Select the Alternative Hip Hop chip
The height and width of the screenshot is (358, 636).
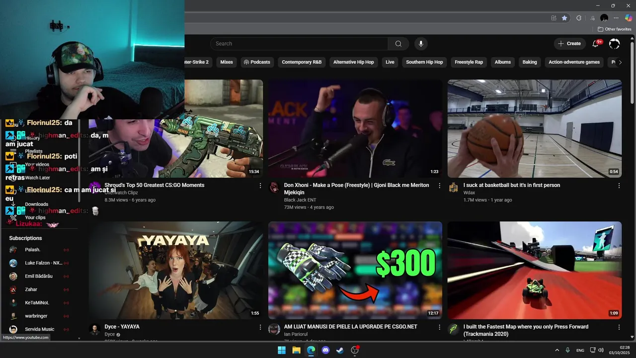(353, 62)
